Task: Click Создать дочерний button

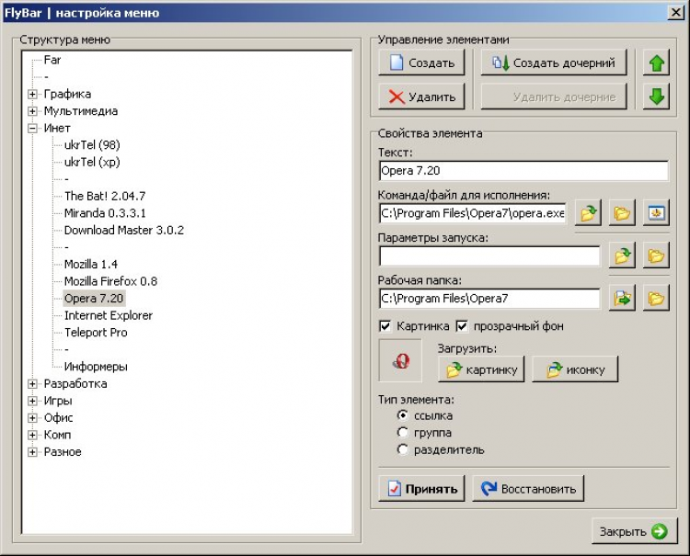Action: (x=554, y=62)
